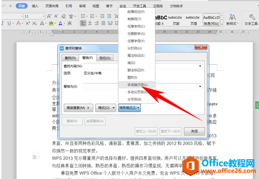Screen dimensions: 259x179
Task: Open the New Style (新样式) tool
Action: tap(233, 19)
